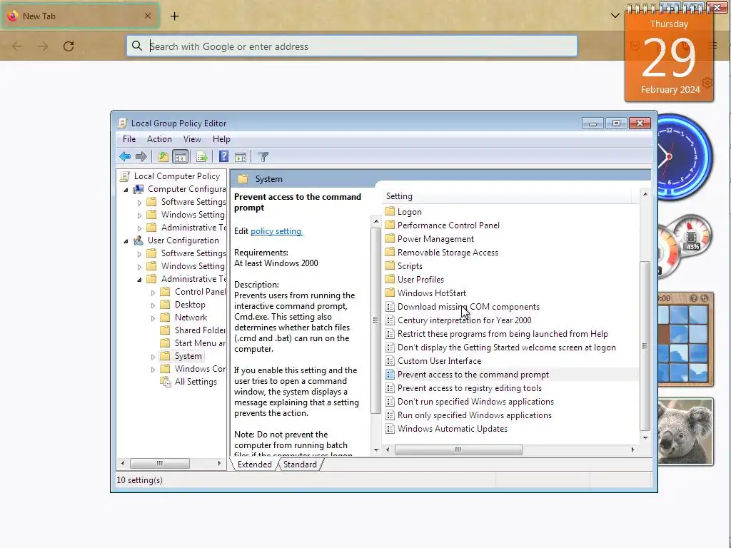This screenshot has height=548, width=731.
Task: Open the Help menu
Action: (221, 139)
